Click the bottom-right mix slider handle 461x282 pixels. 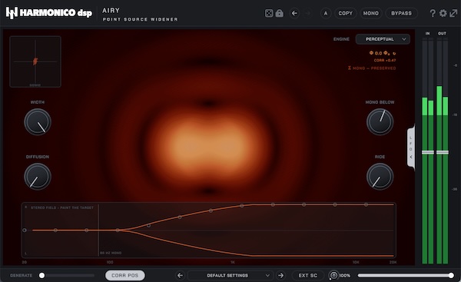(x=451, y=276)
